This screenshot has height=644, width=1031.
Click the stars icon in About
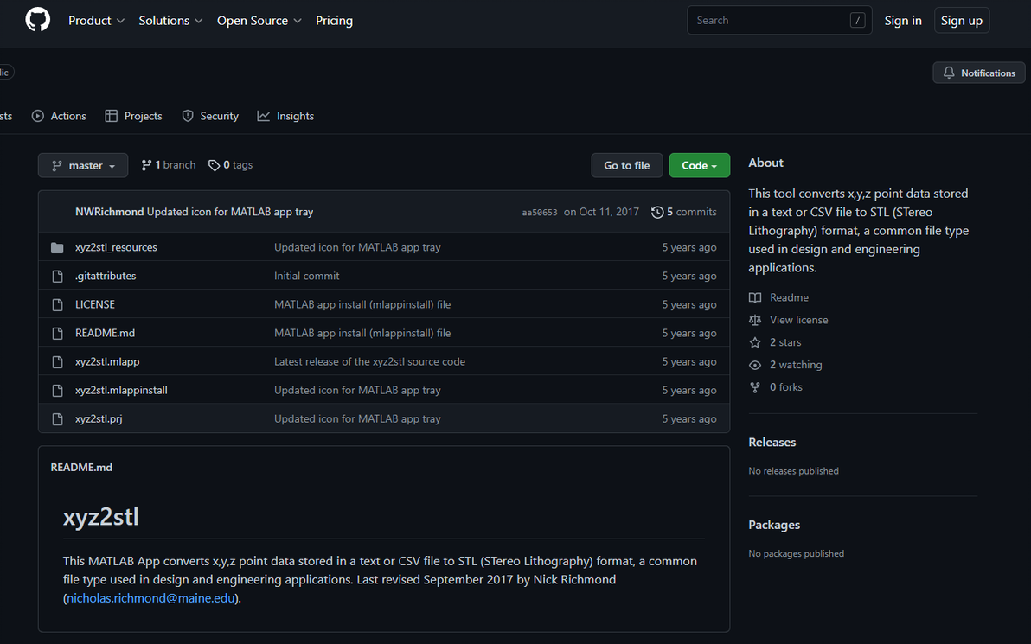(x=755, y=342)
